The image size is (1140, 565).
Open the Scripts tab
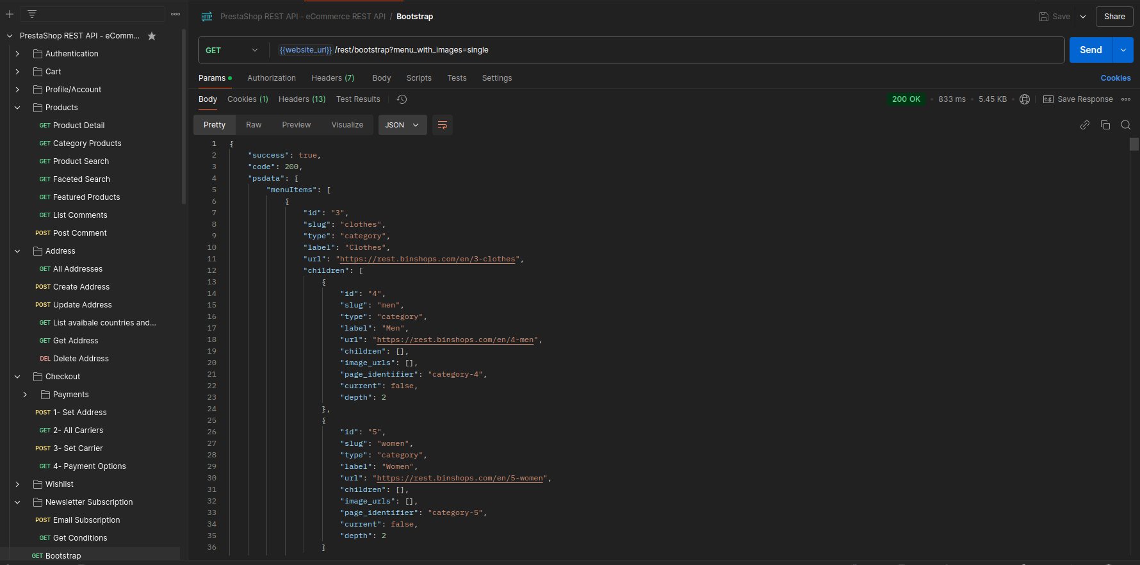click(419, 78)
